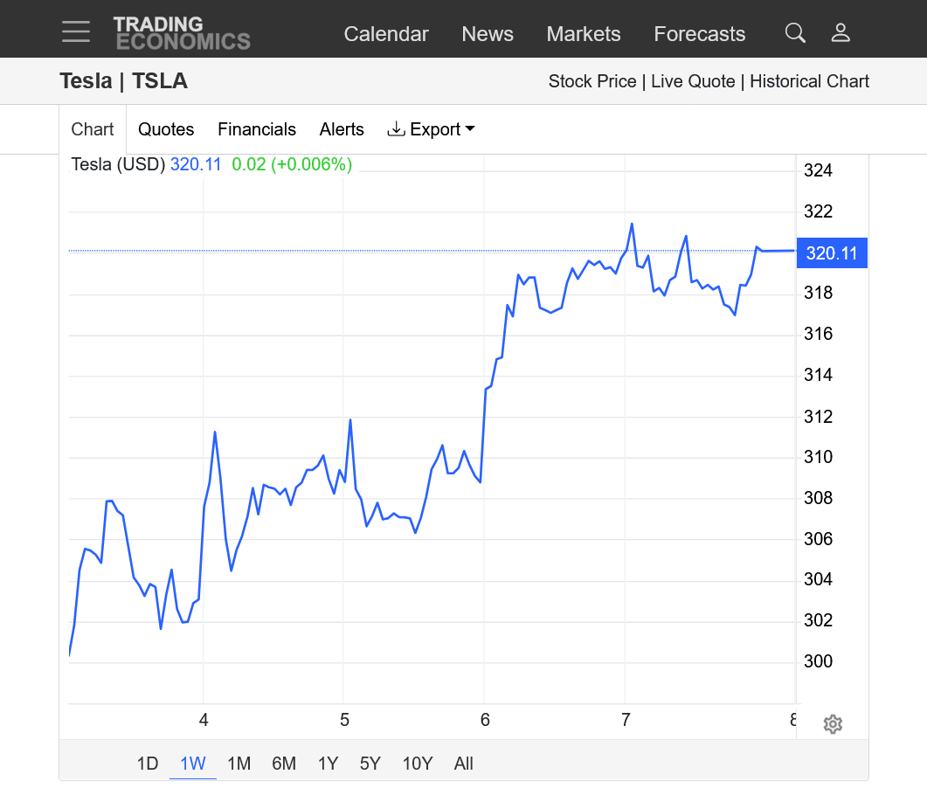Click the Tesla (USD) series label
This screenshot has height=809, width=927.
coord(118,164)
